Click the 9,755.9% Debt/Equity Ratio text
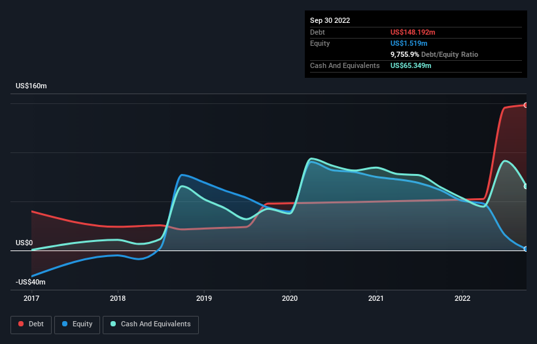This screenshot has width=537, height=344. (434, 54)
